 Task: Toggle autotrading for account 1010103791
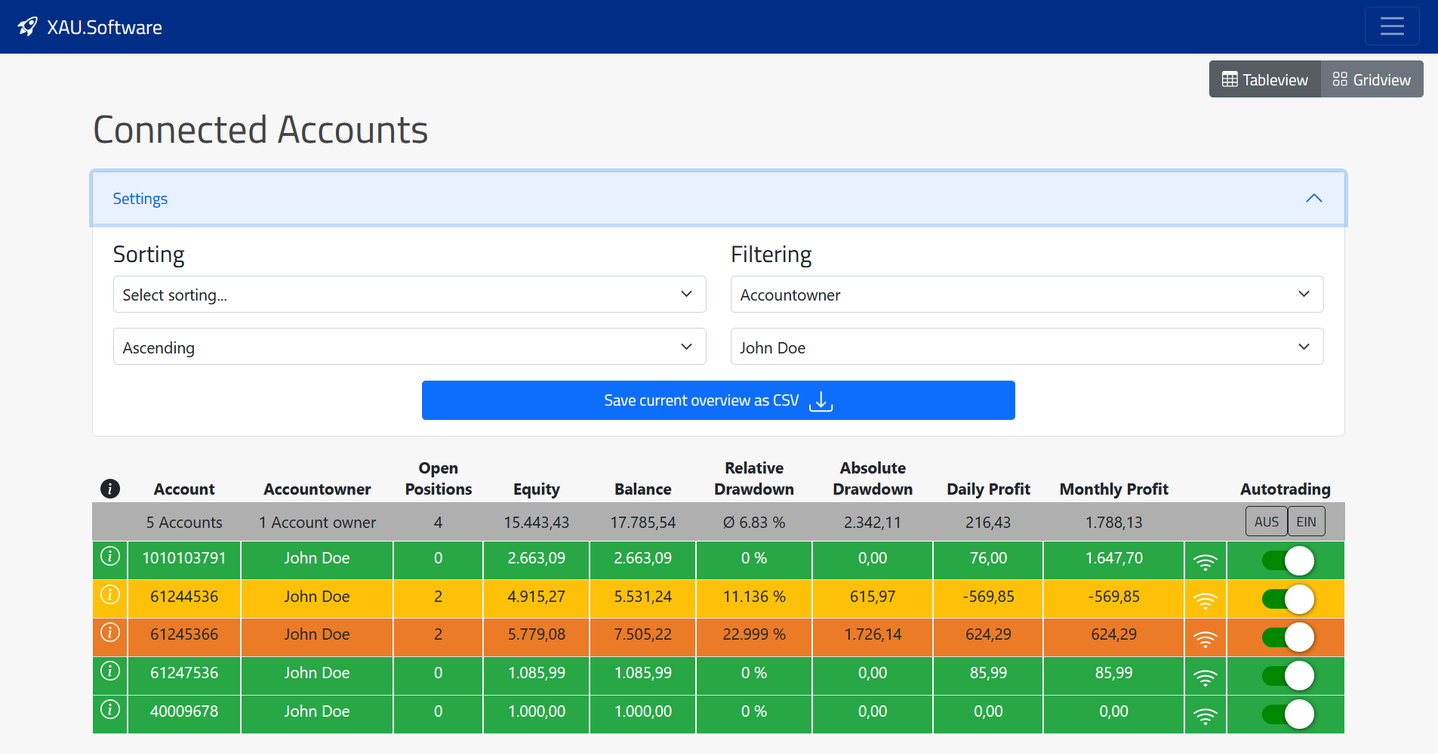click(1288, 561)
